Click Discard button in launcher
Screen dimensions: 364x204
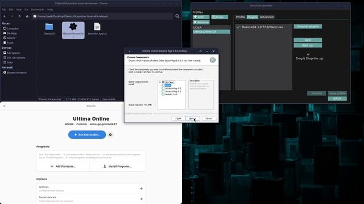pyautogui.click(x=316, y=93)
